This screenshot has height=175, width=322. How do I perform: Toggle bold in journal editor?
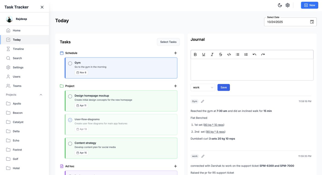(195, 54)
